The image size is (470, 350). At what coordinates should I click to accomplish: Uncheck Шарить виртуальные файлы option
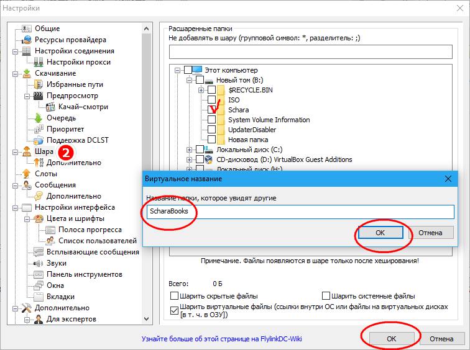(x=174, y=310)
